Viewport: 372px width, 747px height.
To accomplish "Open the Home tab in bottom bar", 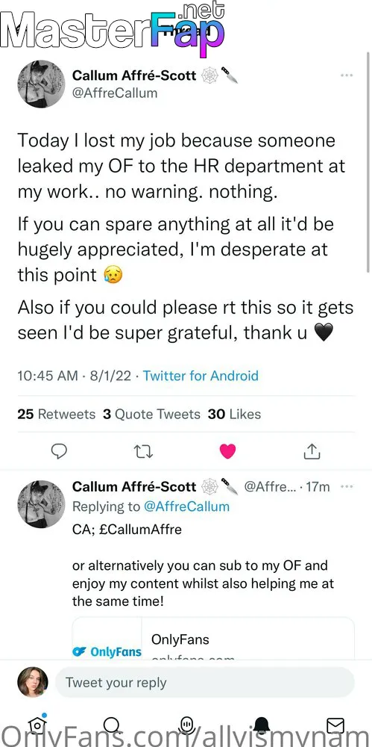I will point(37,725).
